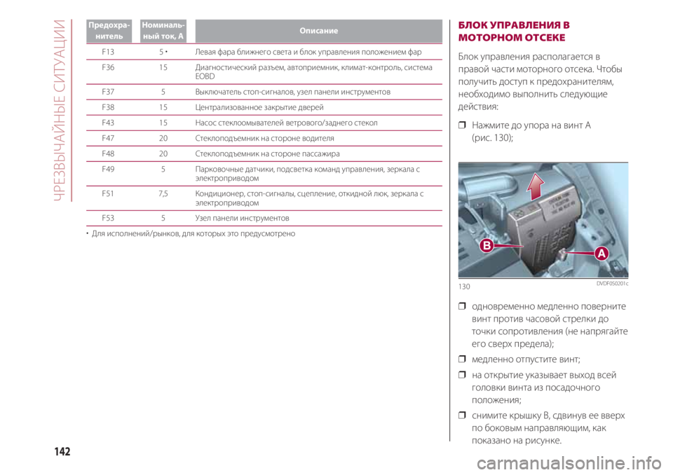Click the 15 amperage value in the F36 row
The height and width of the screenshot is (475, 673).
[x=163, y=67]
